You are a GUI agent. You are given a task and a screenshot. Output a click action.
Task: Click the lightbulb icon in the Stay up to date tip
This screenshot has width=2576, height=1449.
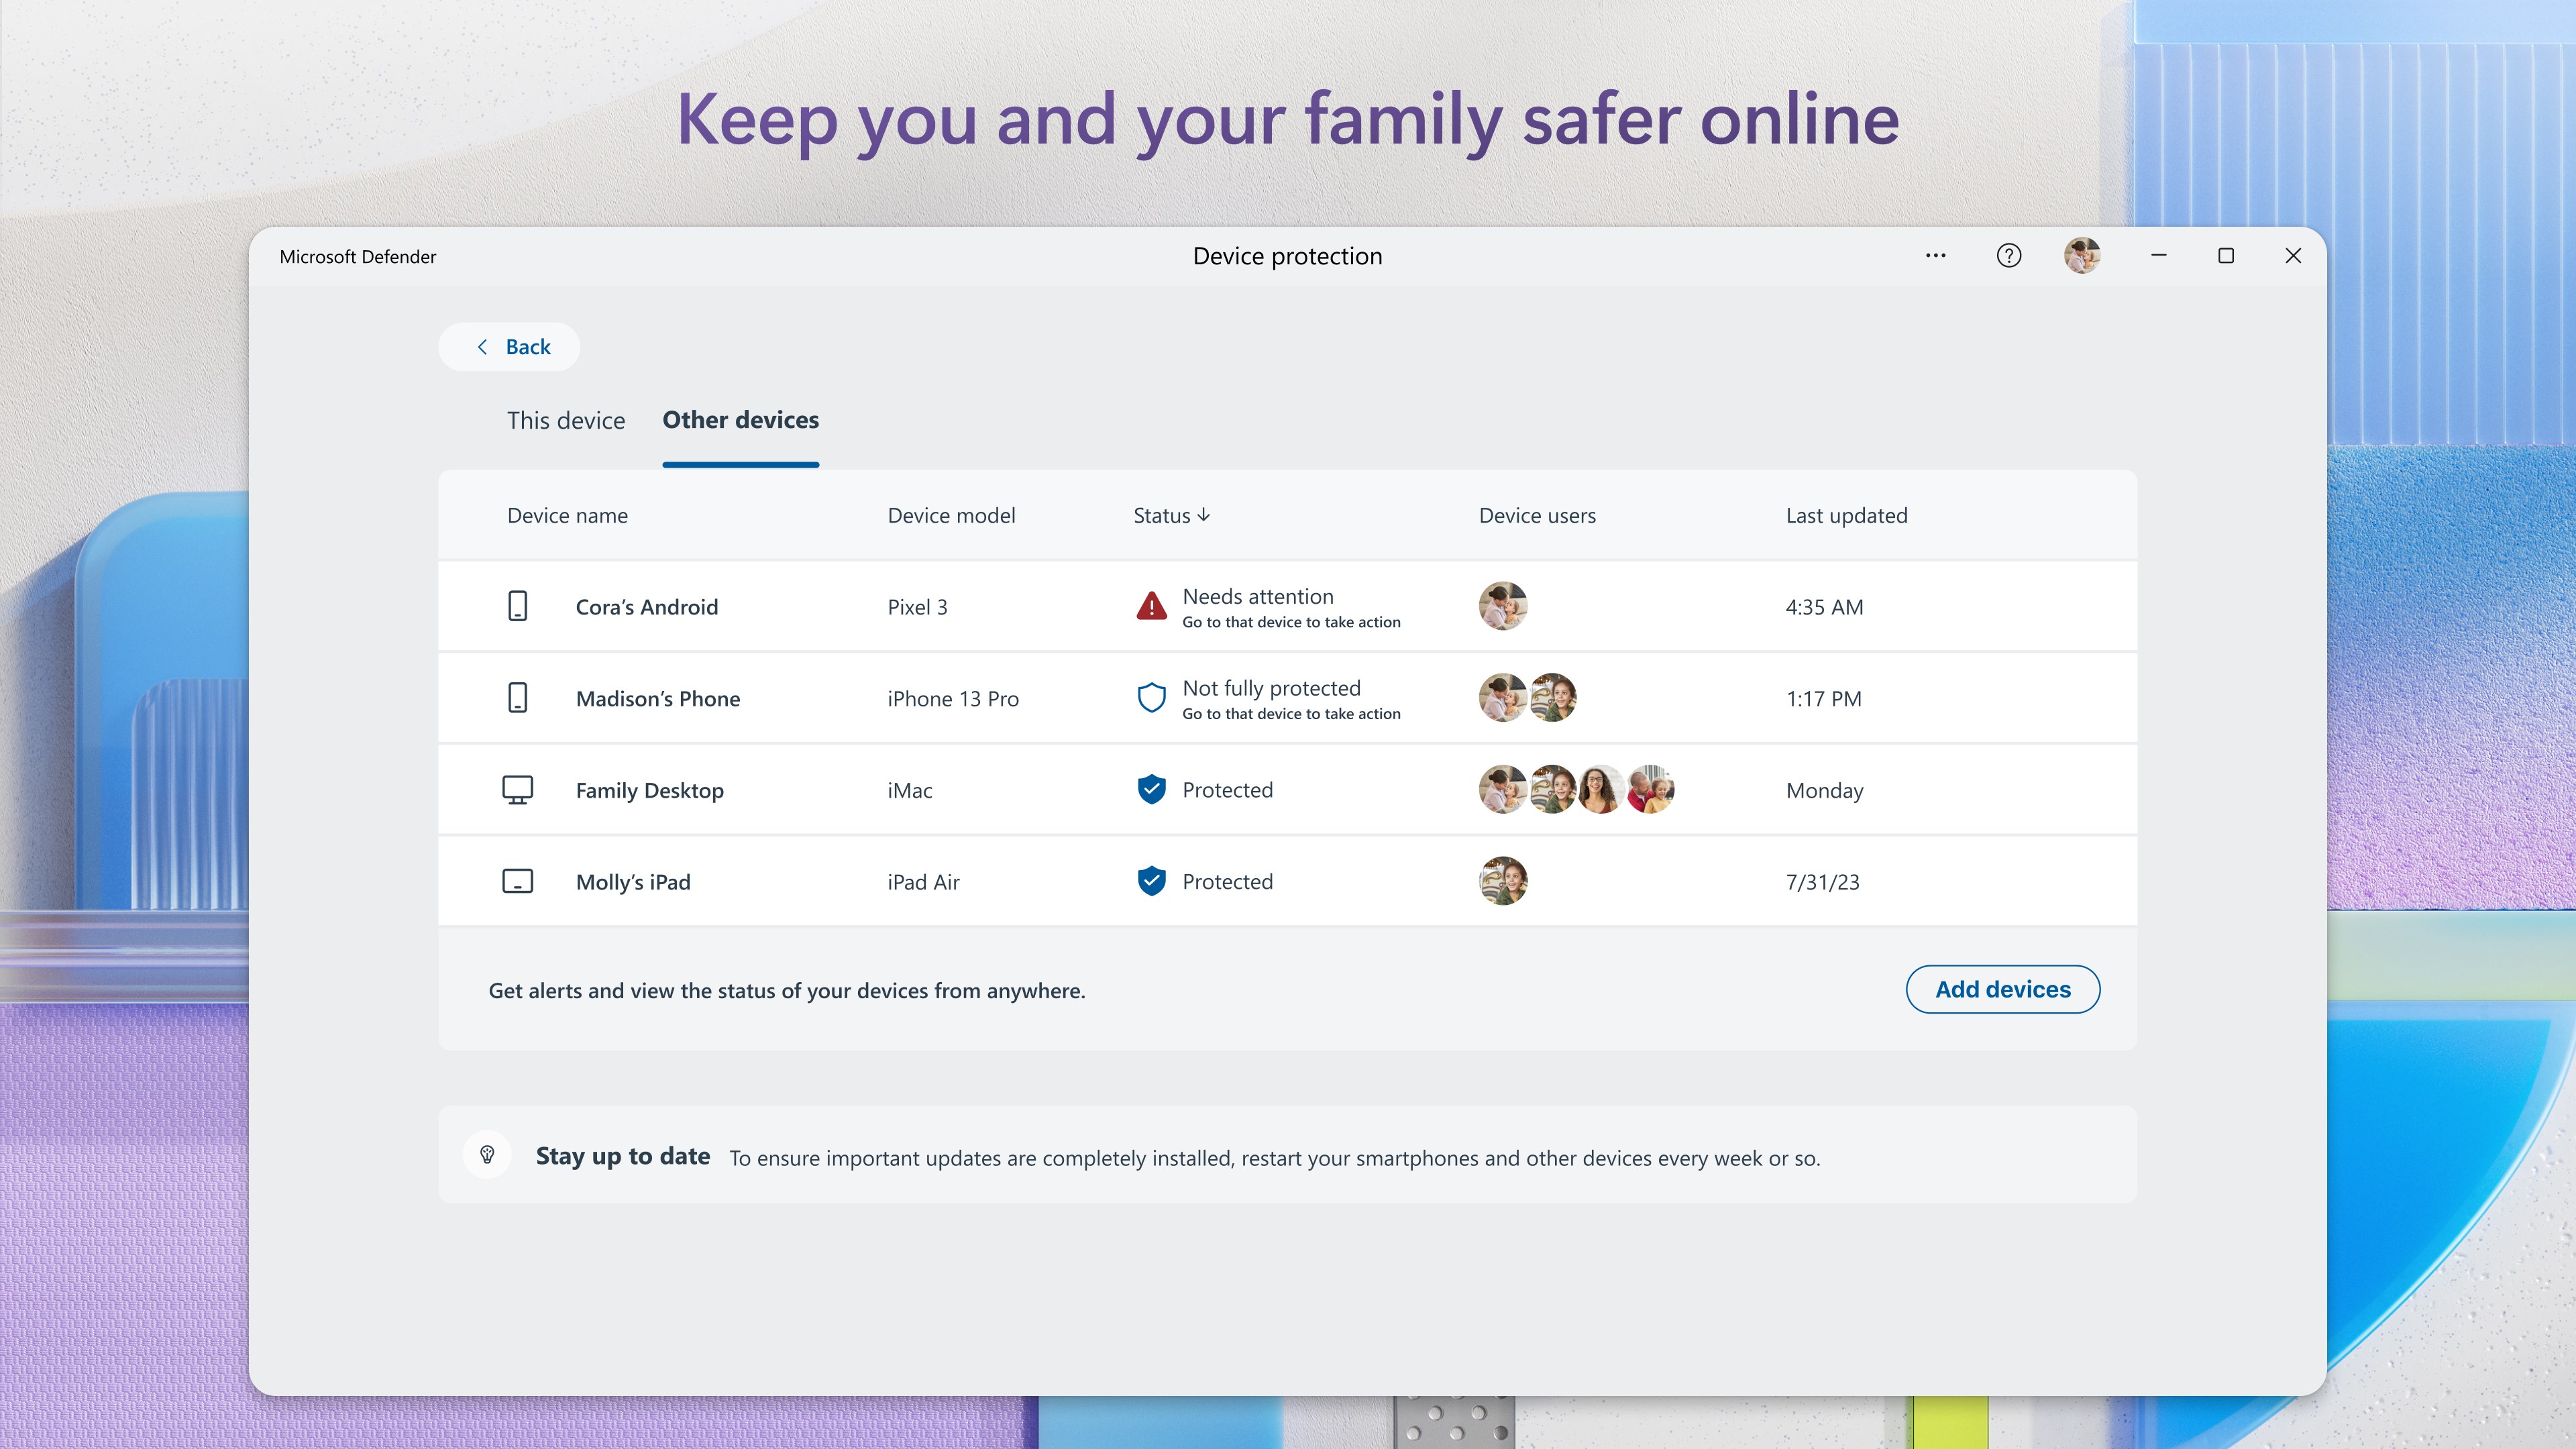[x=487, y=1156]
